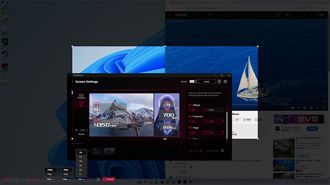
Task: Click the mountain preview zone on screen layout
Action: (121, 115)
